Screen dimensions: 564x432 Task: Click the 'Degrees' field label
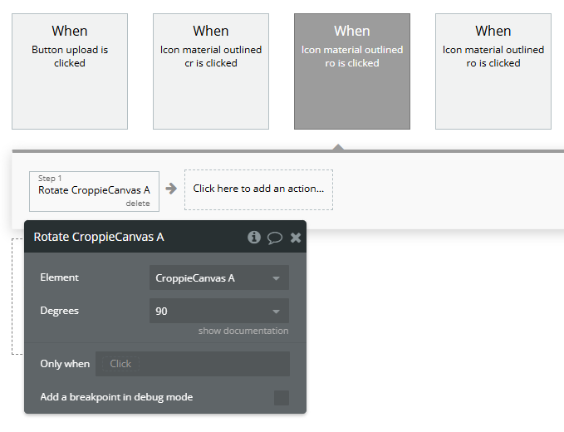[x=60, y=311]
